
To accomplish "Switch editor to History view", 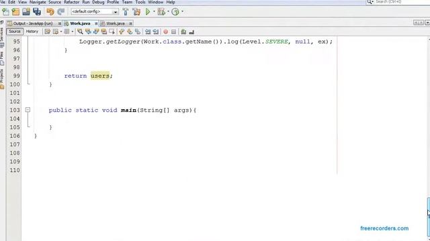I will (32, 31).
